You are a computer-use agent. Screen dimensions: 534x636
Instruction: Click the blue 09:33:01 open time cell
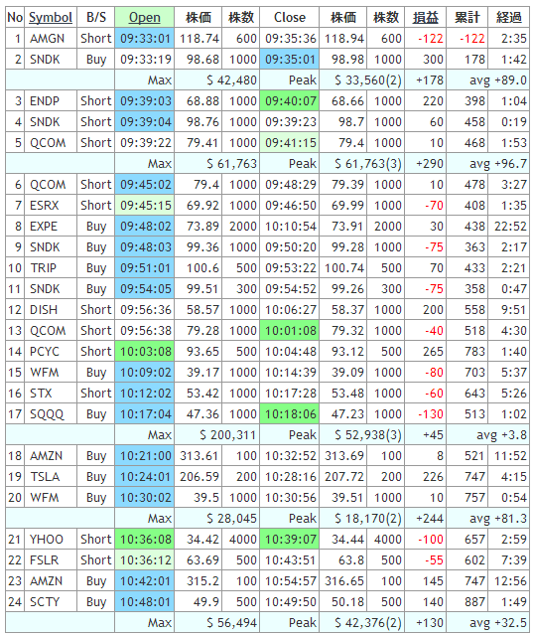[145, 39]
